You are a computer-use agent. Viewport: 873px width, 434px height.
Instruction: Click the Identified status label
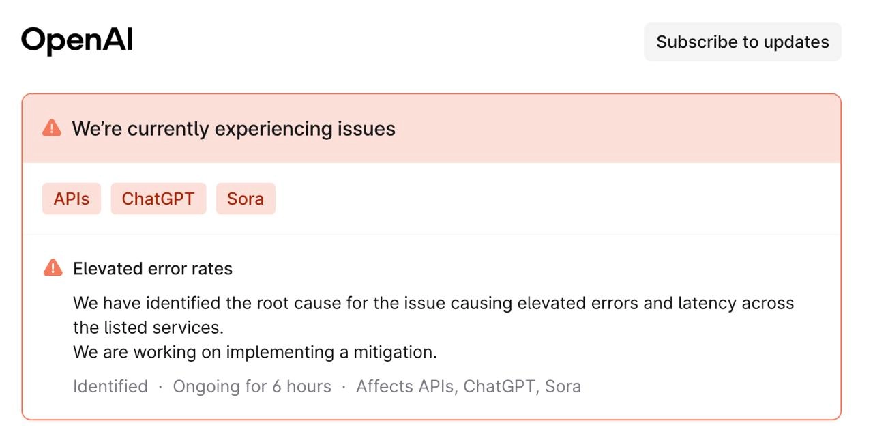tap(110, 386)
